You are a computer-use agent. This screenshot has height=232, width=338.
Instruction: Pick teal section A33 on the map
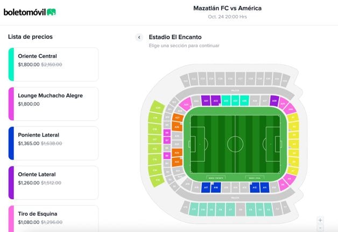226,100
